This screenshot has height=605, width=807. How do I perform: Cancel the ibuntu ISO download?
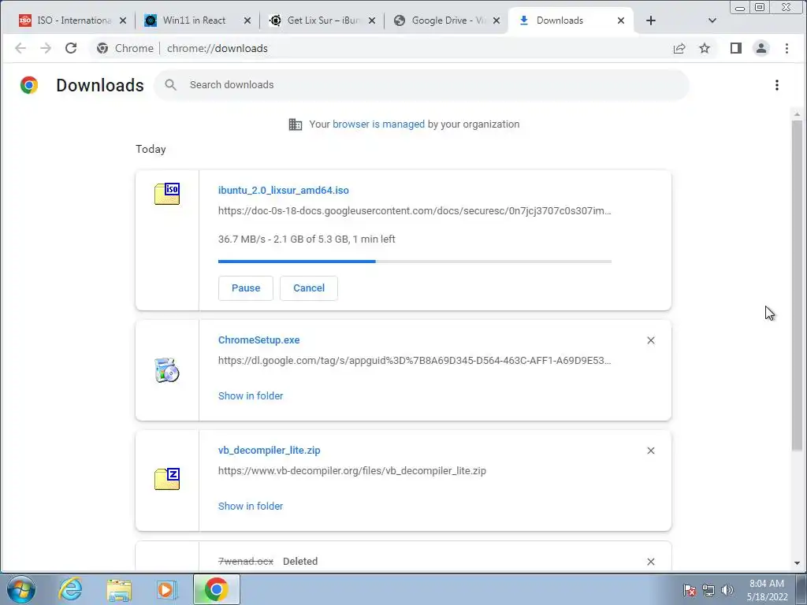click(309, 288)
